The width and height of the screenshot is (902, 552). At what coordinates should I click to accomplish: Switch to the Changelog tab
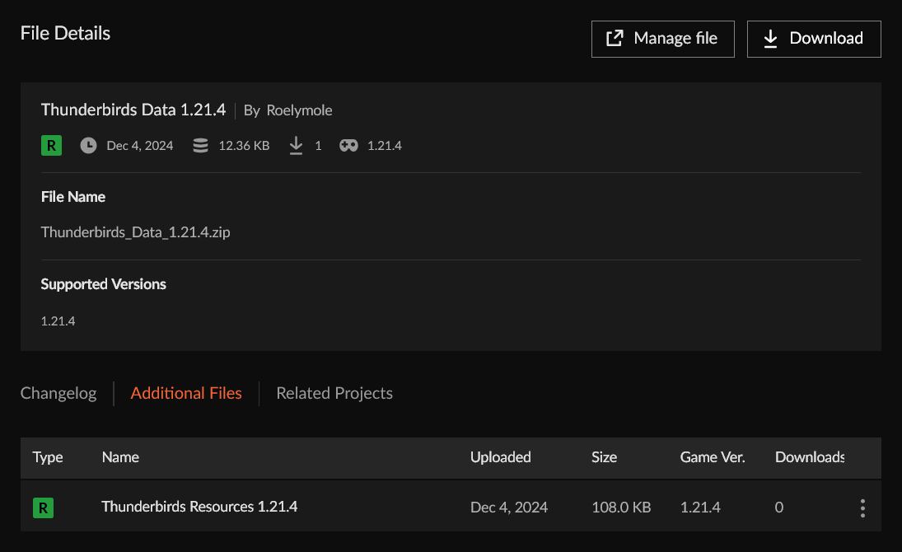pyautogui.click(x=58, y=393)
